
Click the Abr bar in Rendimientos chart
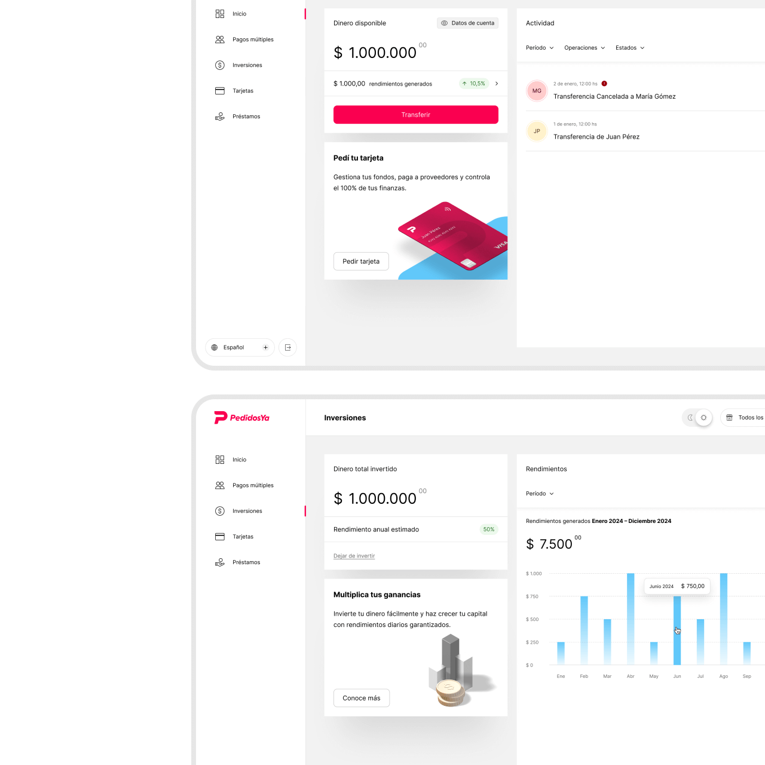[631, 619]
